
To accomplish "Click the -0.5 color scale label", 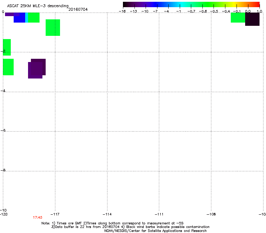I will coord(214,11).
